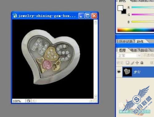This screenshot has width=154, height=117.
Task: Switch to the 路径 paths tab
Action: pos(144,50)
